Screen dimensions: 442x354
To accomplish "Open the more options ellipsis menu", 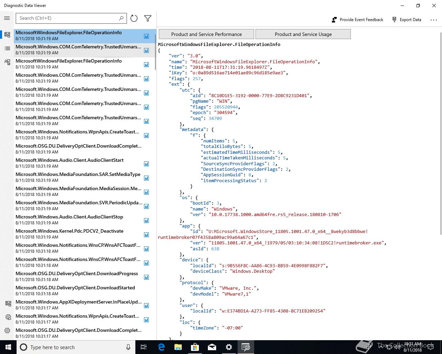I will [434, 20].
